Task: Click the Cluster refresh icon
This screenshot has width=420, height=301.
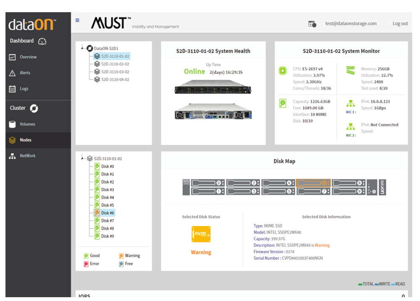Action: click(34, 108)
